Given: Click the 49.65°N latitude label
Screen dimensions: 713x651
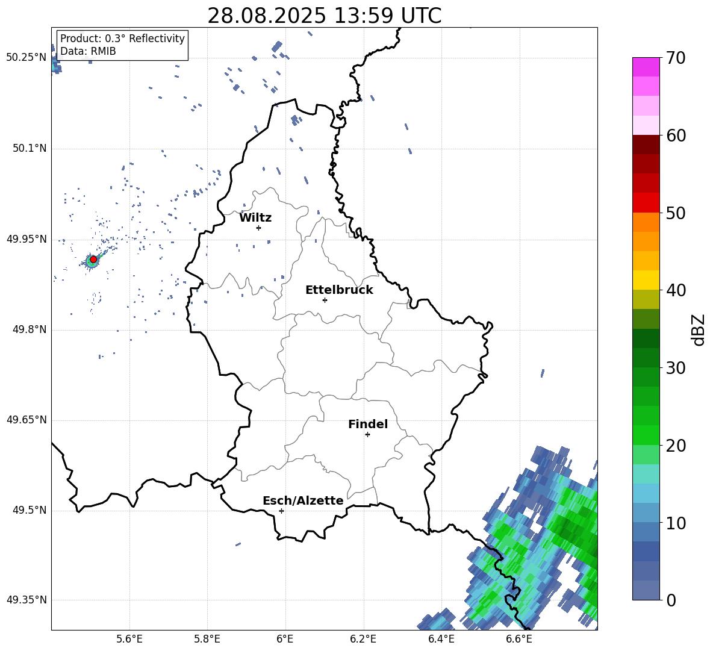Looking at the screenshot, I should 26,420.
